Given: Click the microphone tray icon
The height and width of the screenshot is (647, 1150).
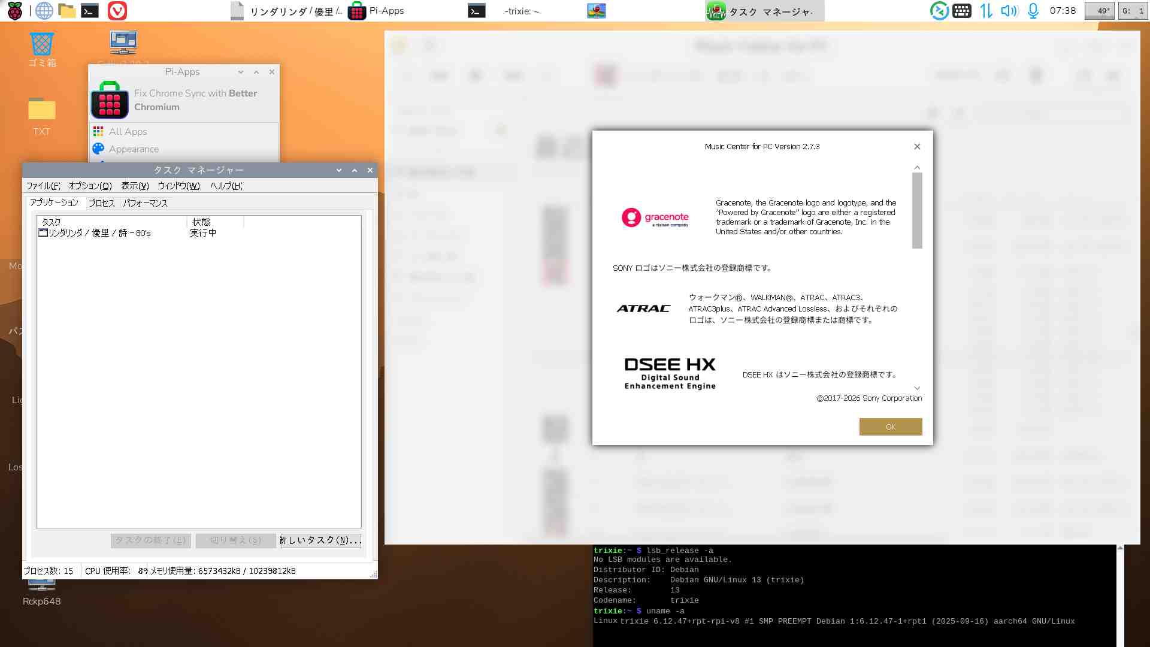Looking at the screenshot, I should click(1033, 11).
